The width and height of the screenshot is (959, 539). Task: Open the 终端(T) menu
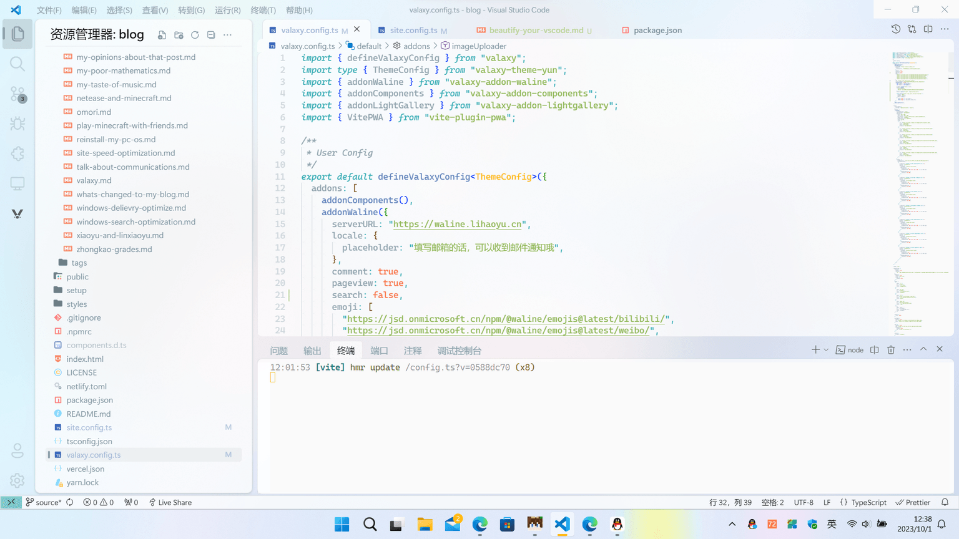pos(263,10)
